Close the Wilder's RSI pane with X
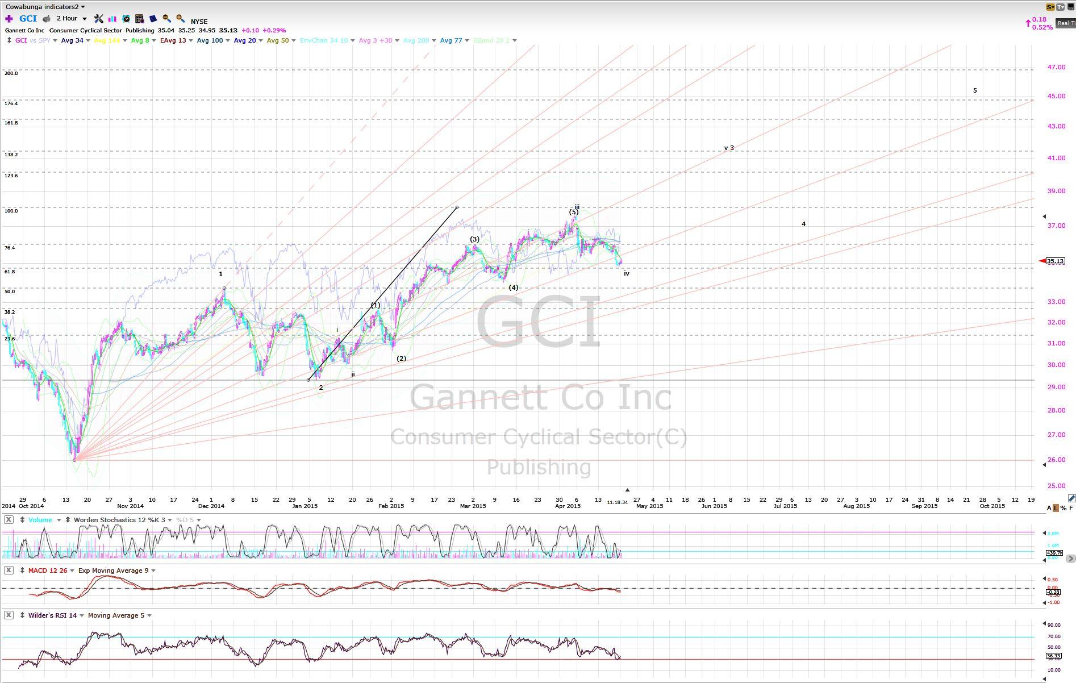 click(x=9, y=615)
